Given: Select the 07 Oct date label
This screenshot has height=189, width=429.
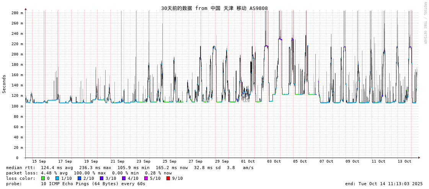Looking at the screenshot, I should pos(326,161).
